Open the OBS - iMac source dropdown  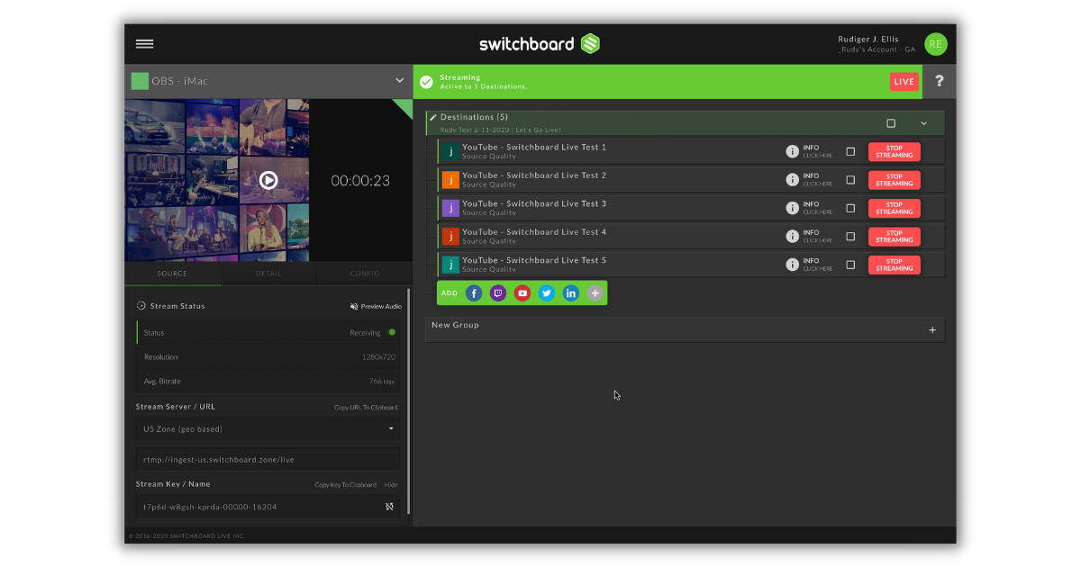399,80
